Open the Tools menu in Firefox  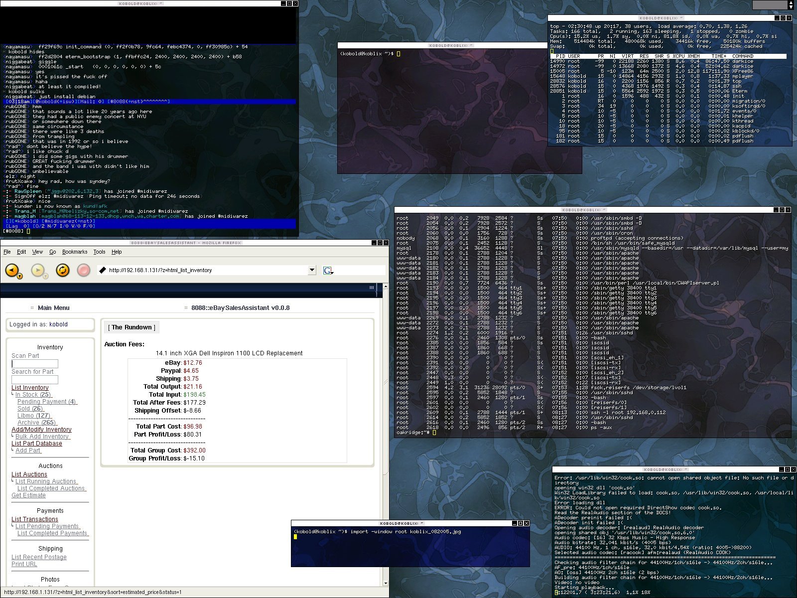99,252
